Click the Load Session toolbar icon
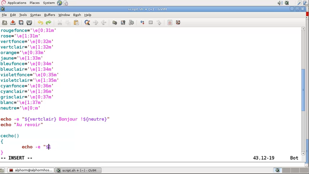 [115, 23]
